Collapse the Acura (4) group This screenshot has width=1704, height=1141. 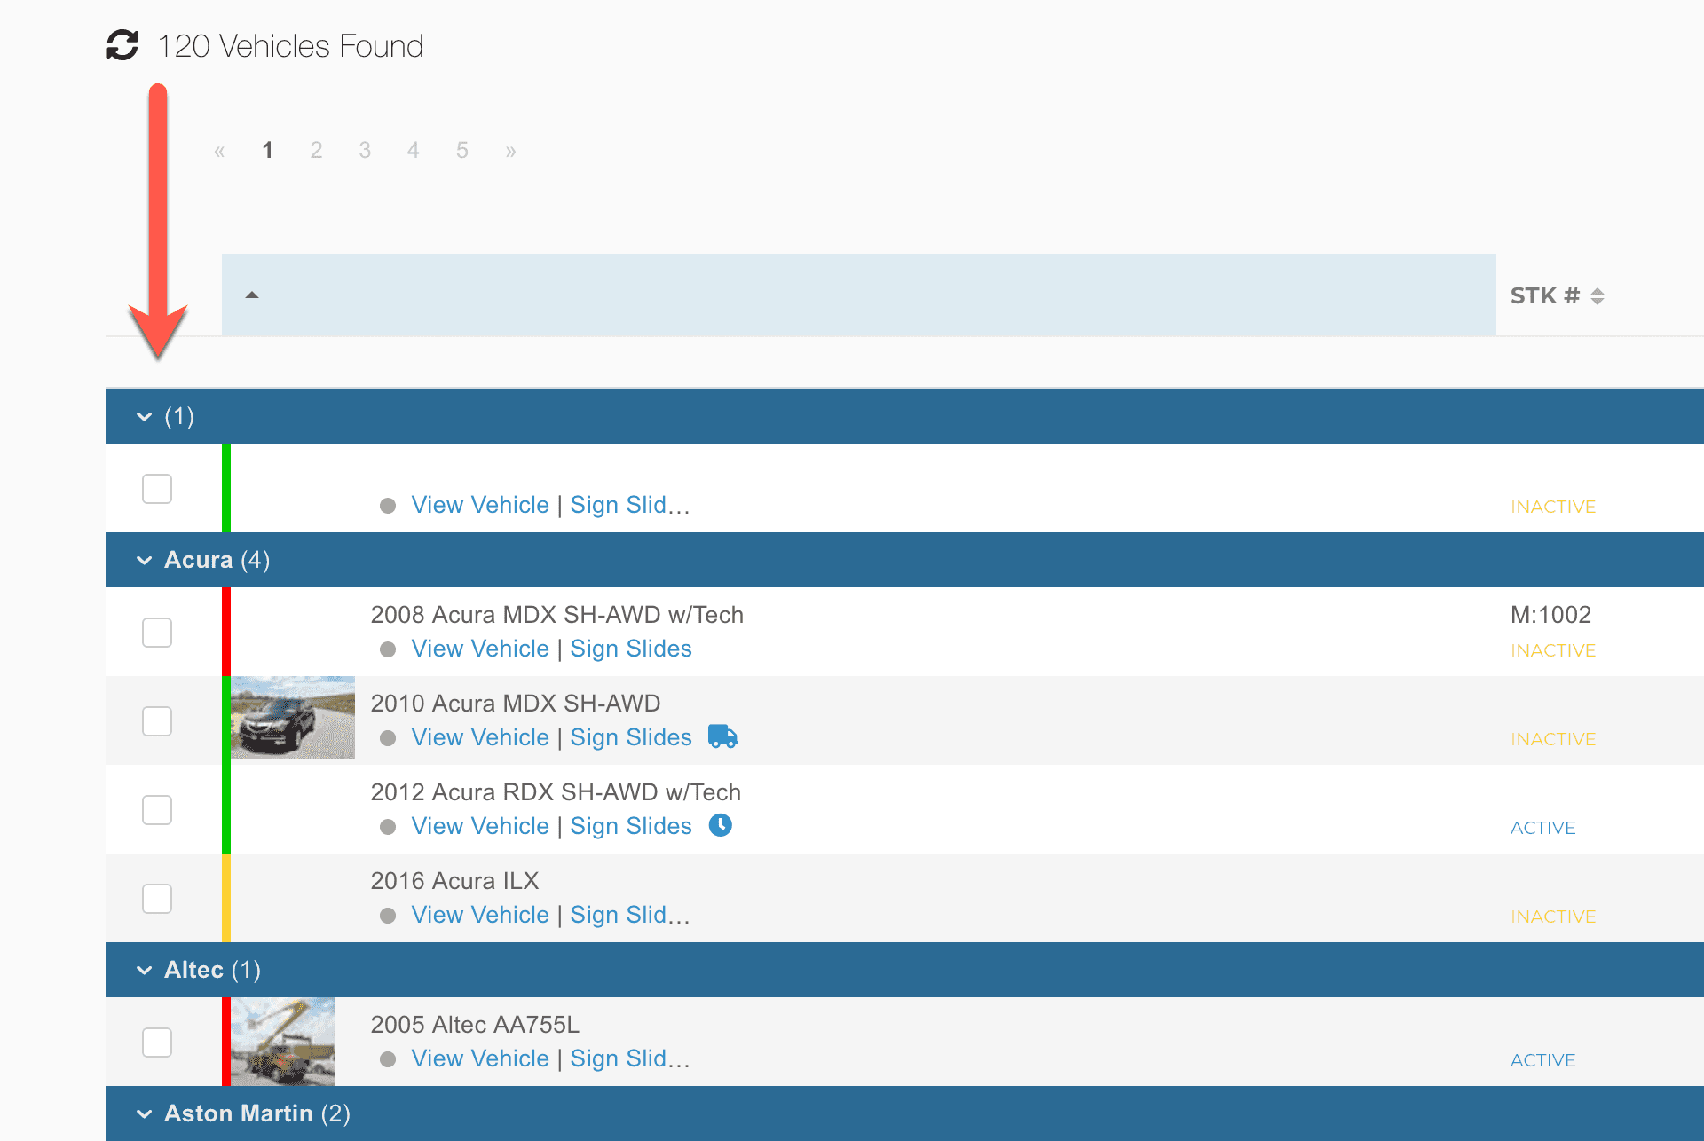(144, 560)
